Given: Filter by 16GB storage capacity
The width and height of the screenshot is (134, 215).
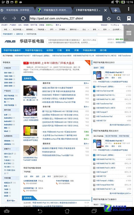Looking at the screenshot, I should click(x=6, y=189).
